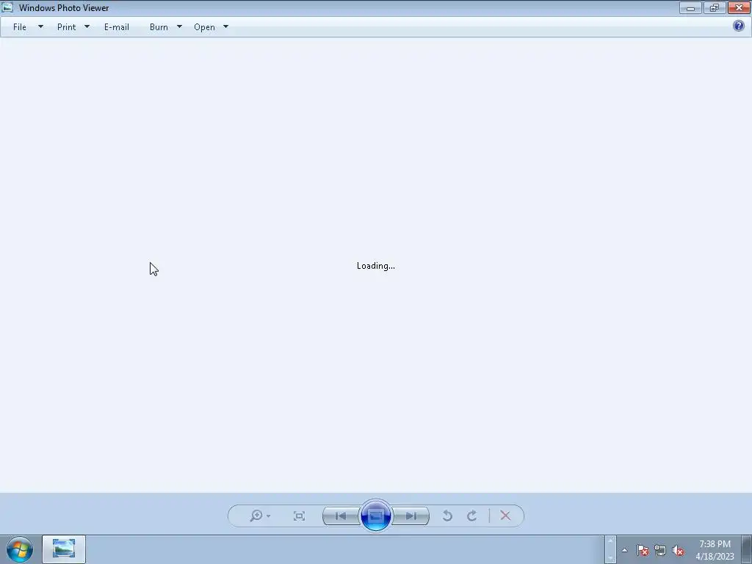Expand the File dropdown arrow
This screenshot has height=564, width=752.
41,27
